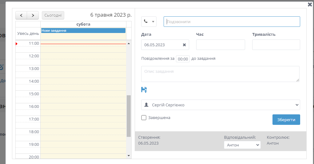314x164 pixels.
Task: Open the Сергій Сергієнко contact dropdown
Action: point(220,105)
